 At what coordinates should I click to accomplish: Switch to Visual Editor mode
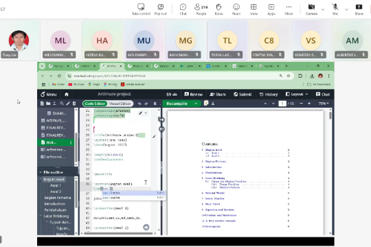[x=120, y=104]
